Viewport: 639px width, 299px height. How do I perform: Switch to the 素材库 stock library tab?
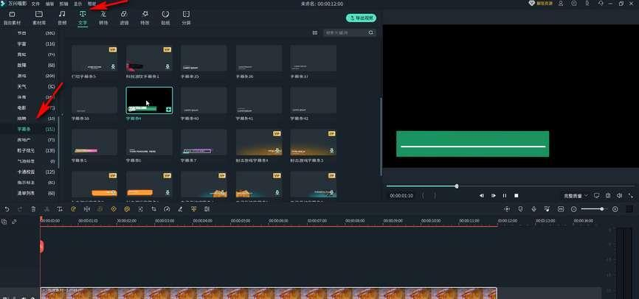click(x=38, y=18)
